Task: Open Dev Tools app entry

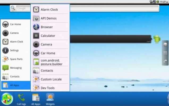Action: [50, 88]
